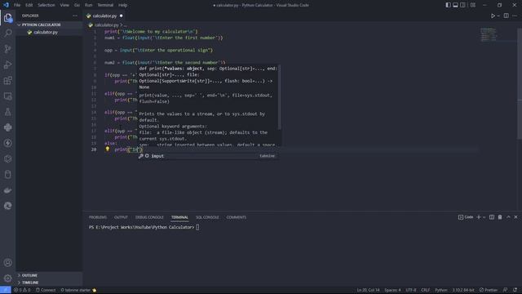Image resolution: width=522 pixels, height=294 pixels.
Task: Click the Run Python File play button
Action: pos(493,16)
